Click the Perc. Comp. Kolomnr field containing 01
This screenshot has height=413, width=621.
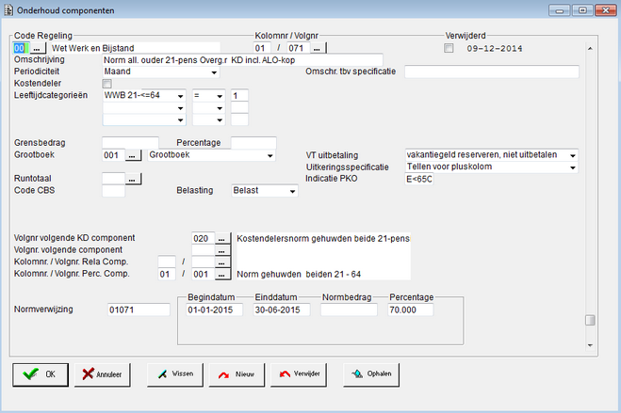(167, 275)
